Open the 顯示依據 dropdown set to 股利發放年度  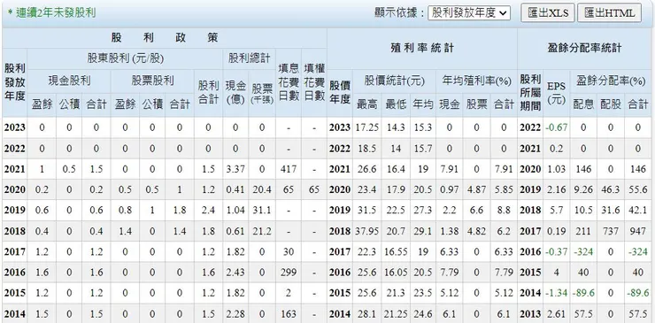pos(469,13)
